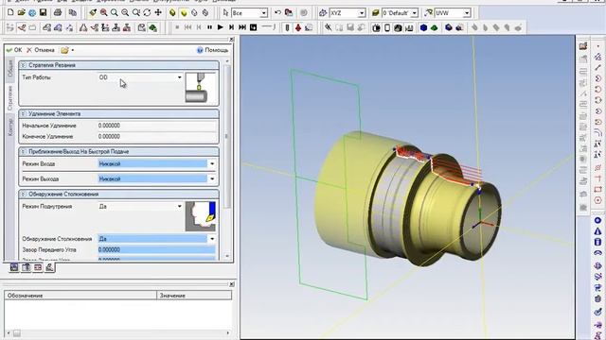Select the third bottom panel tab icon

pos(38,267)
